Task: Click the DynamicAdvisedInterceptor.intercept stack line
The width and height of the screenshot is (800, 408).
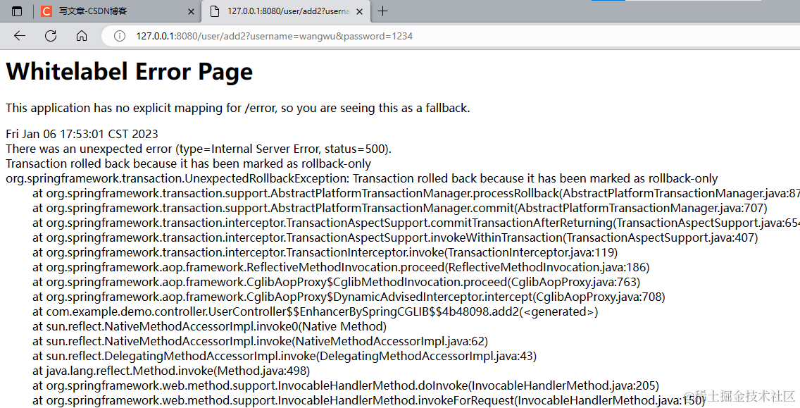Action: [349, 297]
